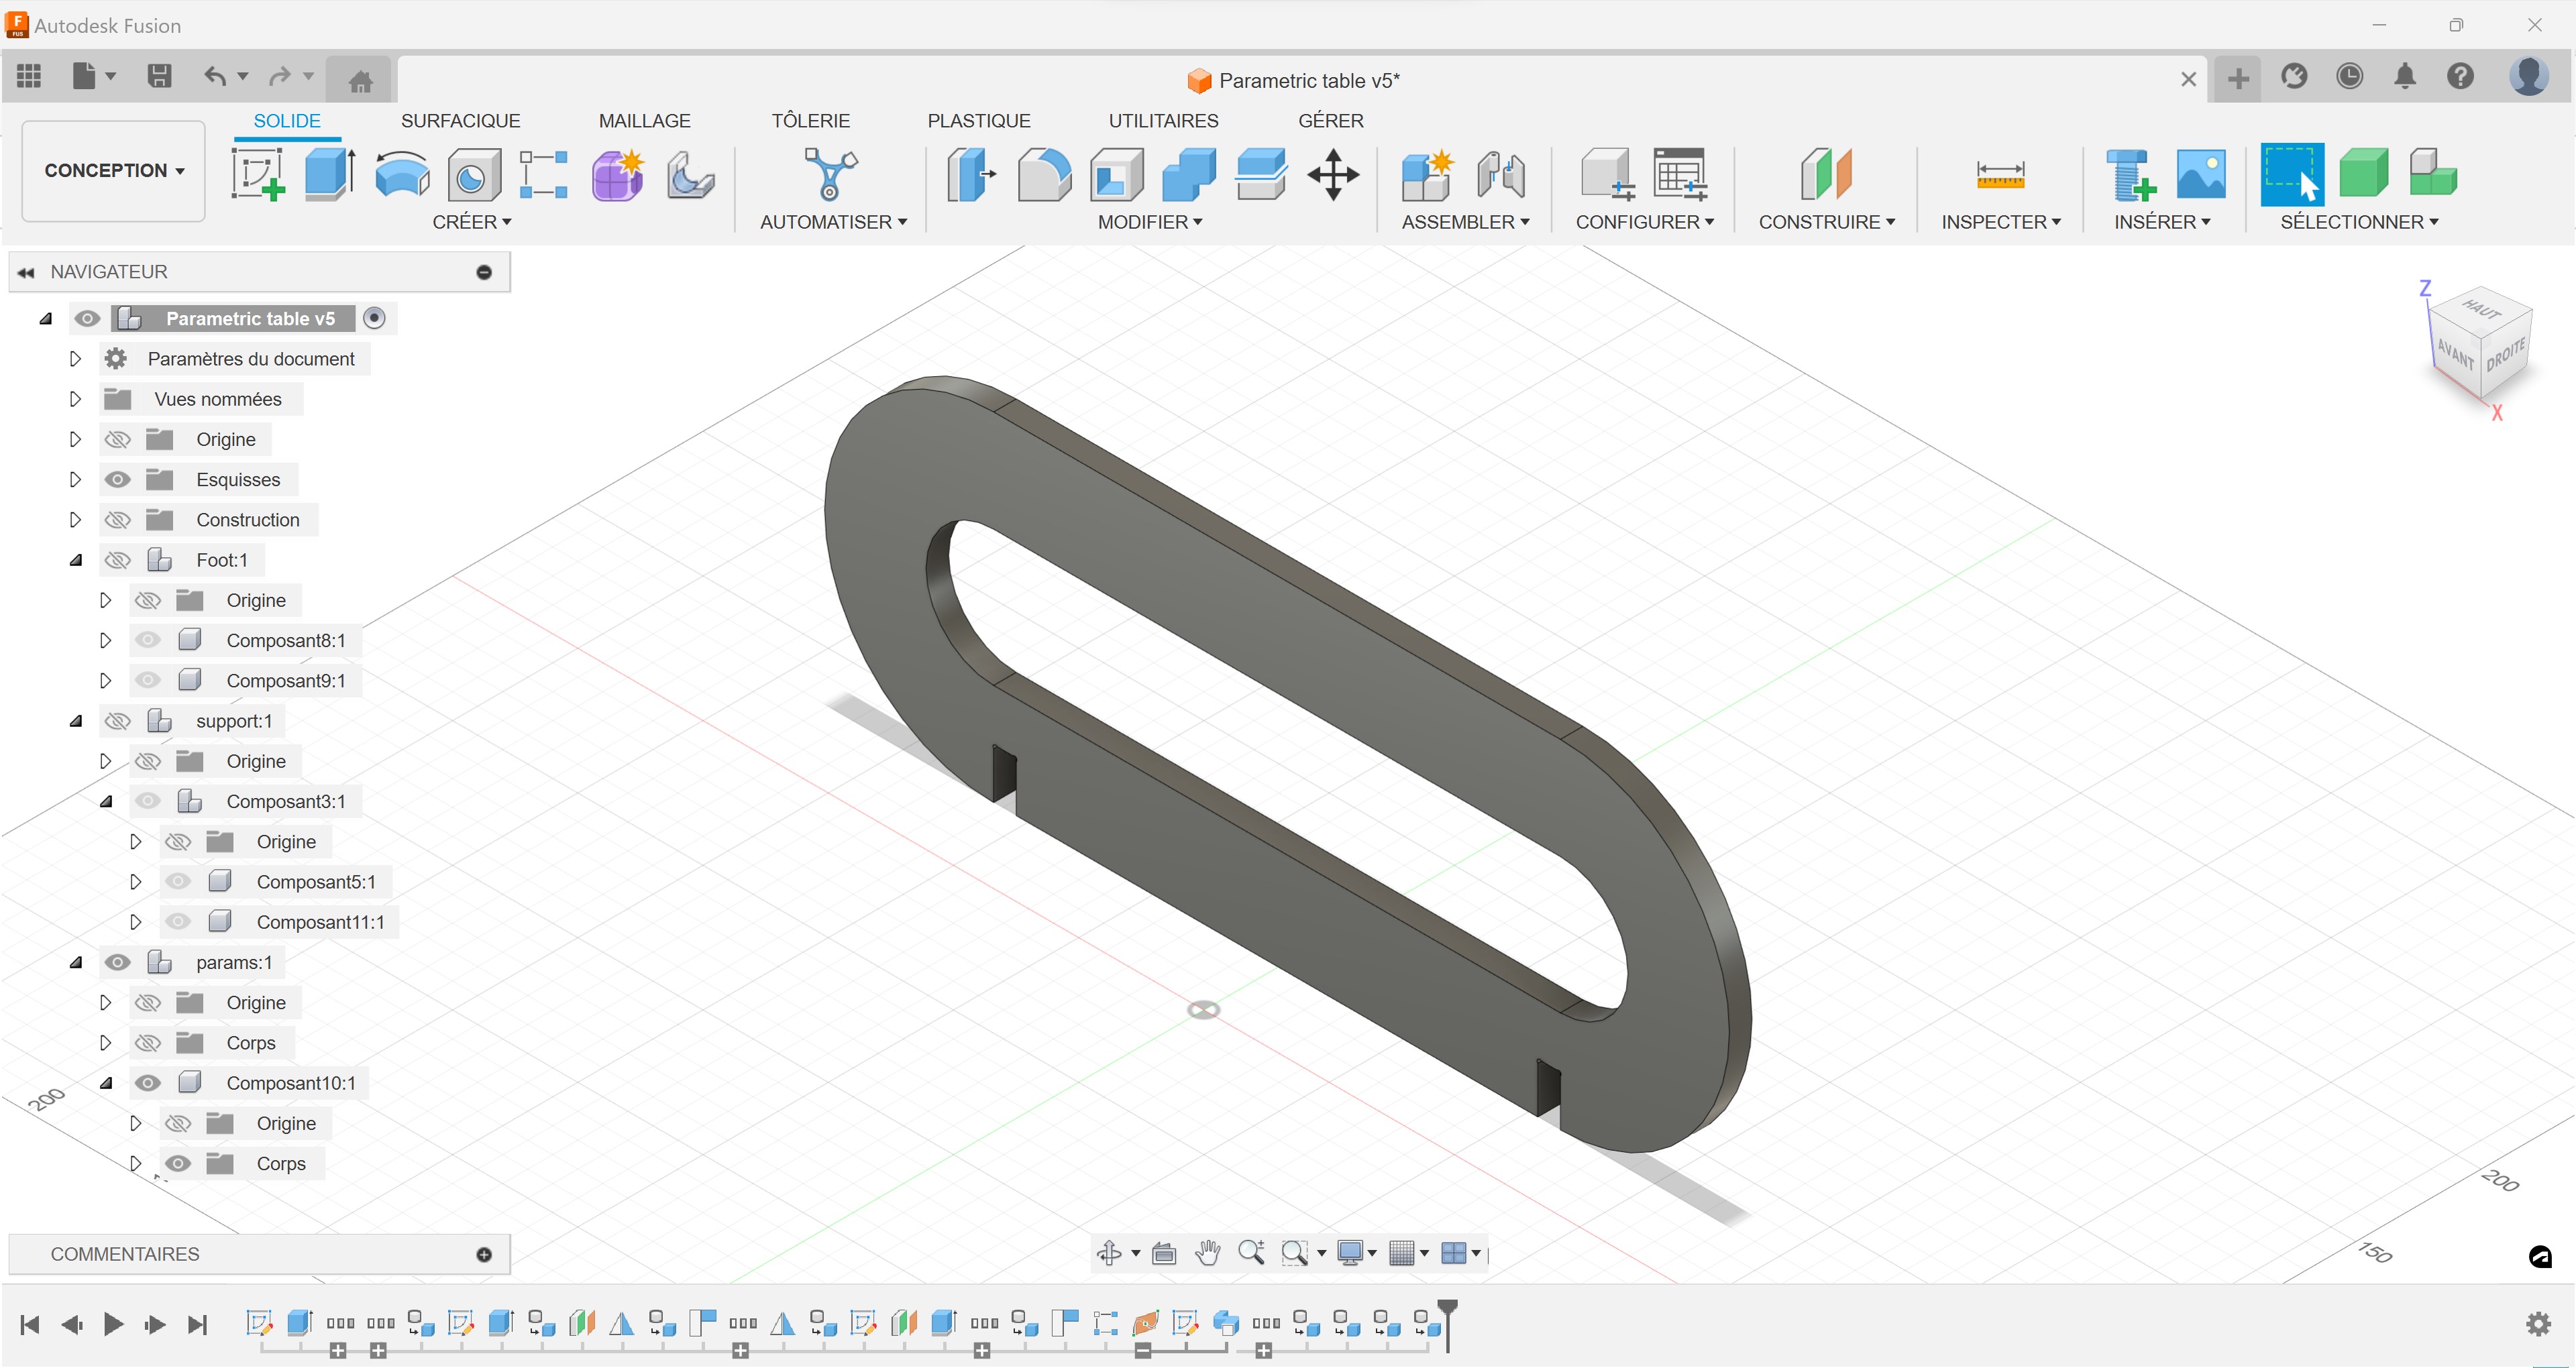Click the Midplane construct icon
The height and width of the screenshot is (1368, 2576).
click(1826, 174)
